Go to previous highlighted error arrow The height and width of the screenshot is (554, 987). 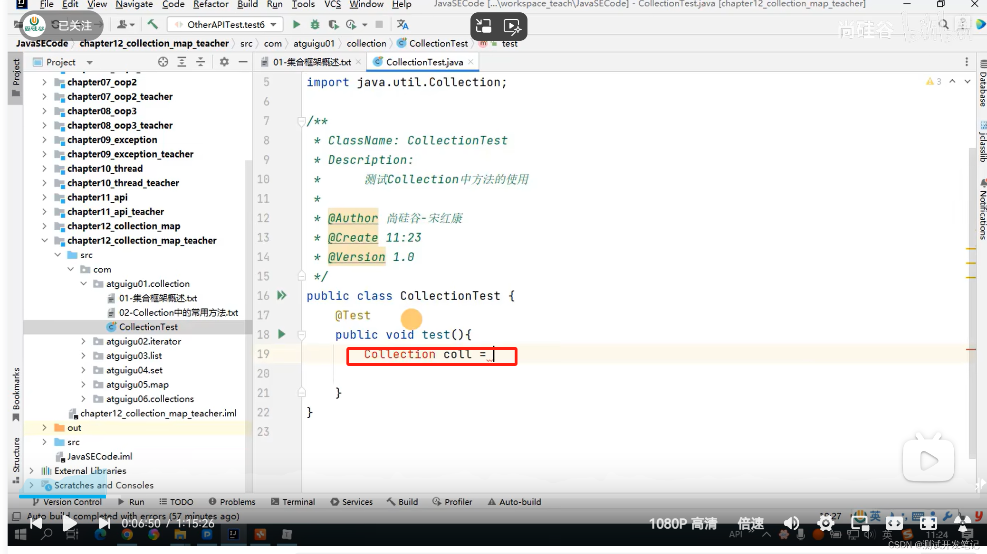point(952,82)
